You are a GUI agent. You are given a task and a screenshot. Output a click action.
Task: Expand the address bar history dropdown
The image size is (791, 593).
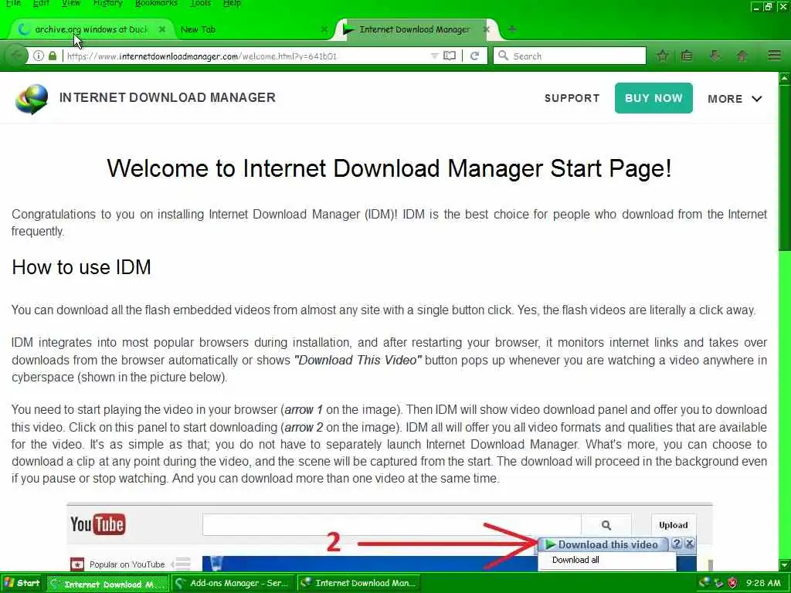434,56
